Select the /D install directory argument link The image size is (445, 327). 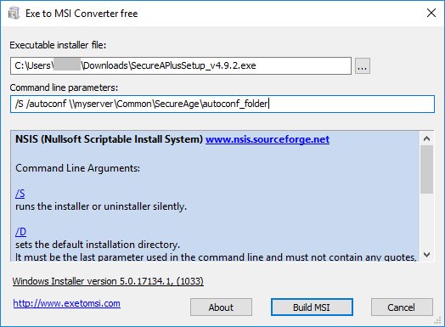(20, 232)
